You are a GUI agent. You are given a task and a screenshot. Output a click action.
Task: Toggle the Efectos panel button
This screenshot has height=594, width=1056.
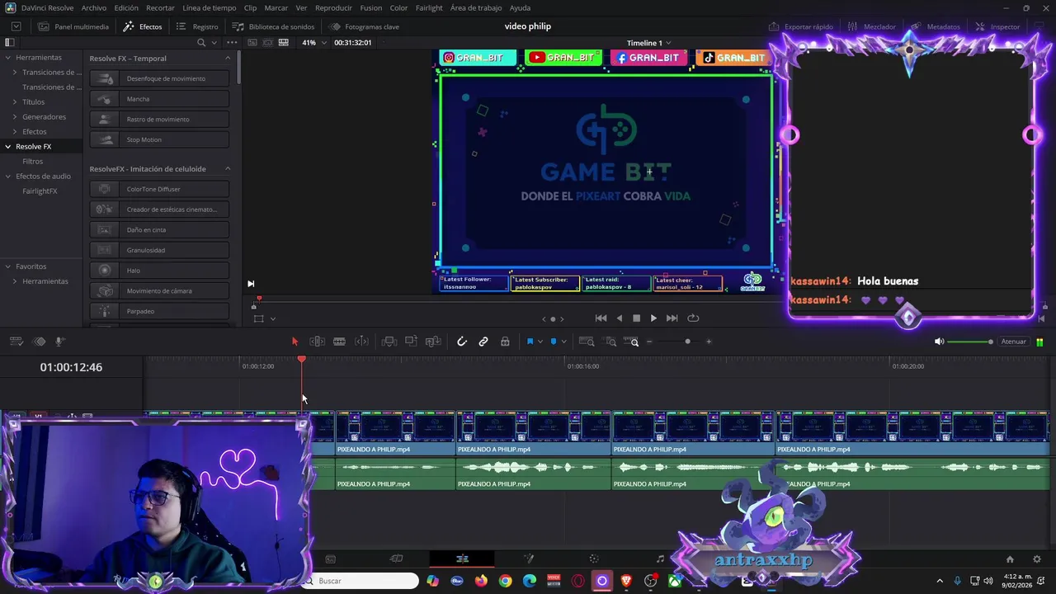[x=143, y=26]
